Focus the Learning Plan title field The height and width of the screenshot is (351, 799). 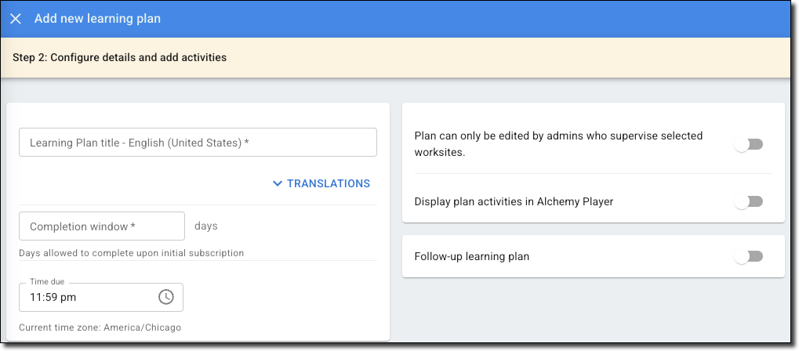click(198, 143)
